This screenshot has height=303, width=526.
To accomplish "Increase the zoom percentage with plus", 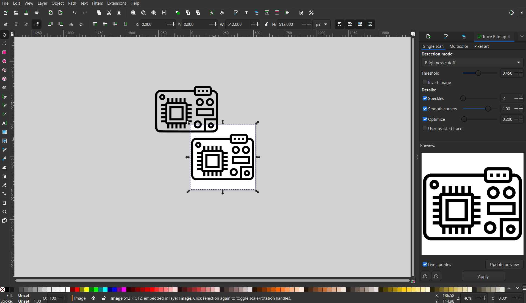I will point(484,298).
